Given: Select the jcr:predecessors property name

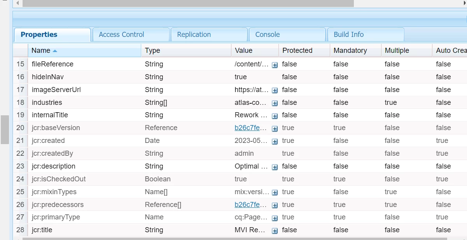Looking at the screenshot, I should tap(58, 205).
